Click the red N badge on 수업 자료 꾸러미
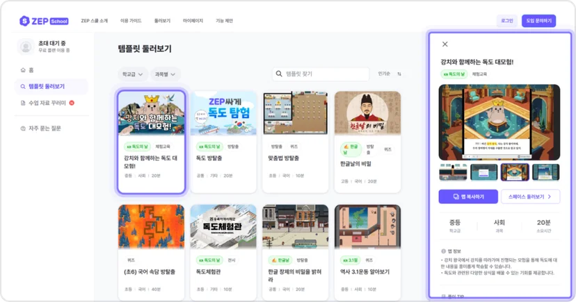This screenshot has width=576, height=302. point(72,103)
